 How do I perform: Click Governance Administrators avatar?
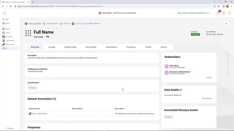[x=167, y=73]
